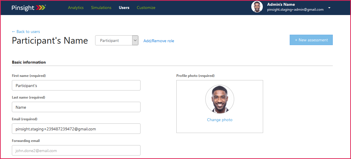351x159 pixels.
Task: Click the admin email address in header
Action: coord(295,10)
